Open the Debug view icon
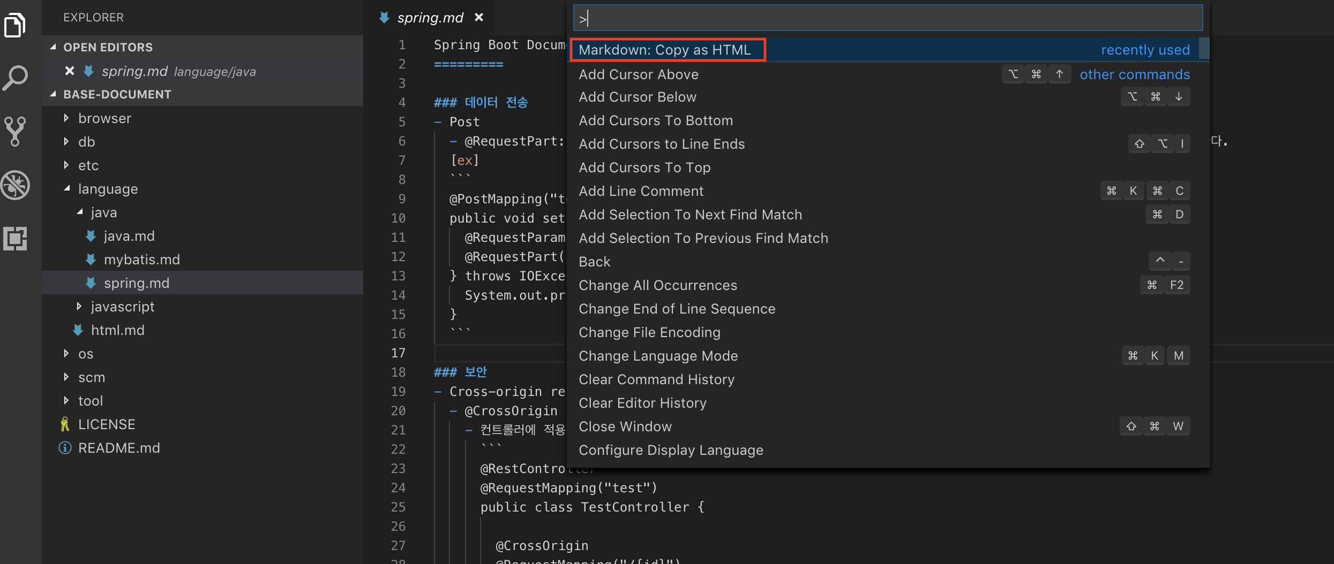The image size is (1334, 564). pyautogui.click(x=15, y=185)
